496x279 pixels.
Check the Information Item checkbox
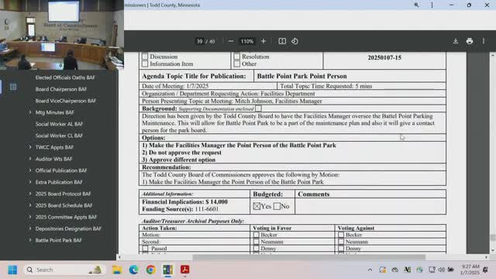(145, 64)
